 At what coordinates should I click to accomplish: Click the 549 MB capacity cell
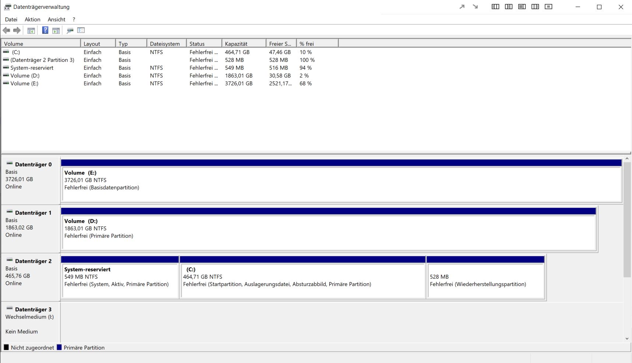[x=234, y=68]
